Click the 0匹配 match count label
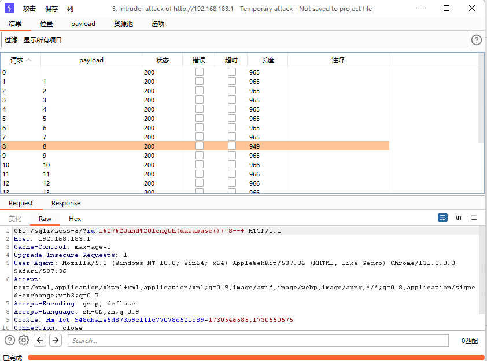 pos(469,341)
